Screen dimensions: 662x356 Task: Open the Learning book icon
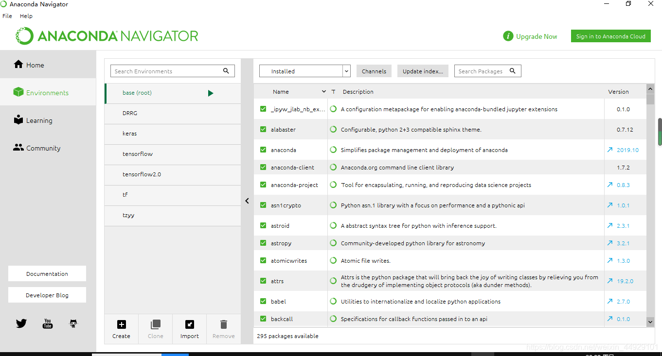18,120
